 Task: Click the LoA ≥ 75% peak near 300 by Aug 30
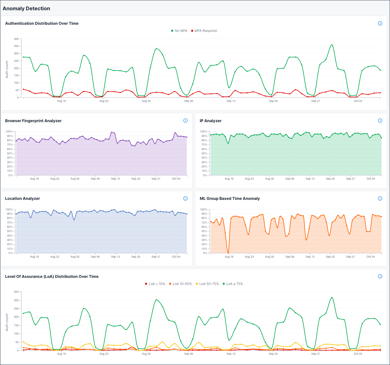[x=156, y=300]
